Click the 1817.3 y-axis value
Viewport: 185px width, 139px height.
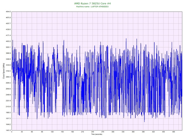pos(8,119)
